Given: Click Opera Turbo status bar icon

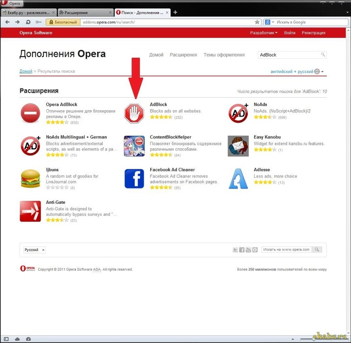Looking at the screenshot, I should [28, 339].
